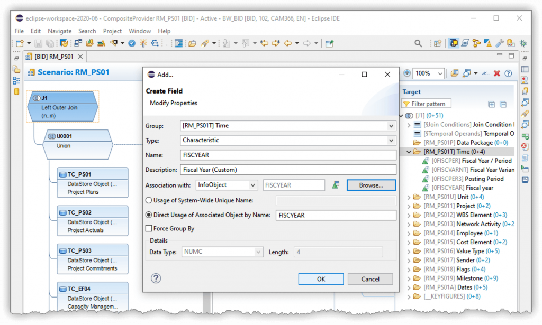Viewport: 542px width, 325px height.
Task: Click OK in the Add dialog
Action: (321, 279)
